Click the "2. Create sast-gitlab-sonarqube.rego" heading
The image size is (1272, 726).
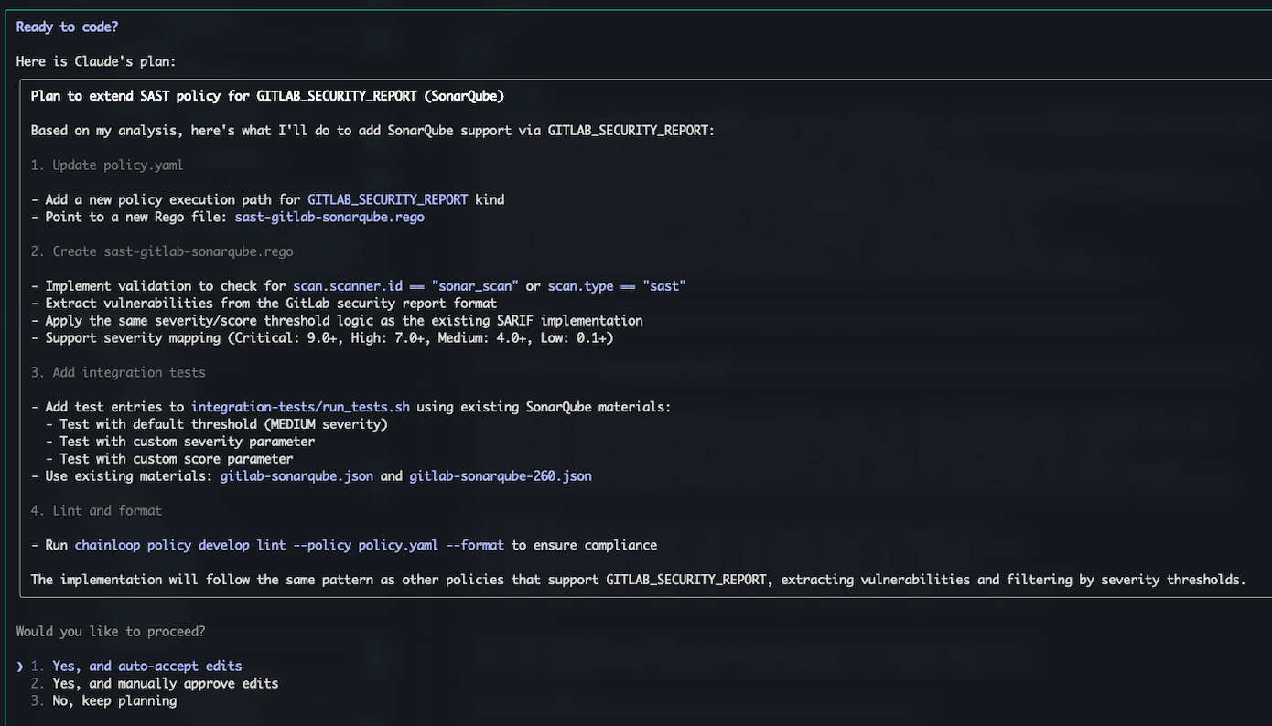[x=162, y=251]
